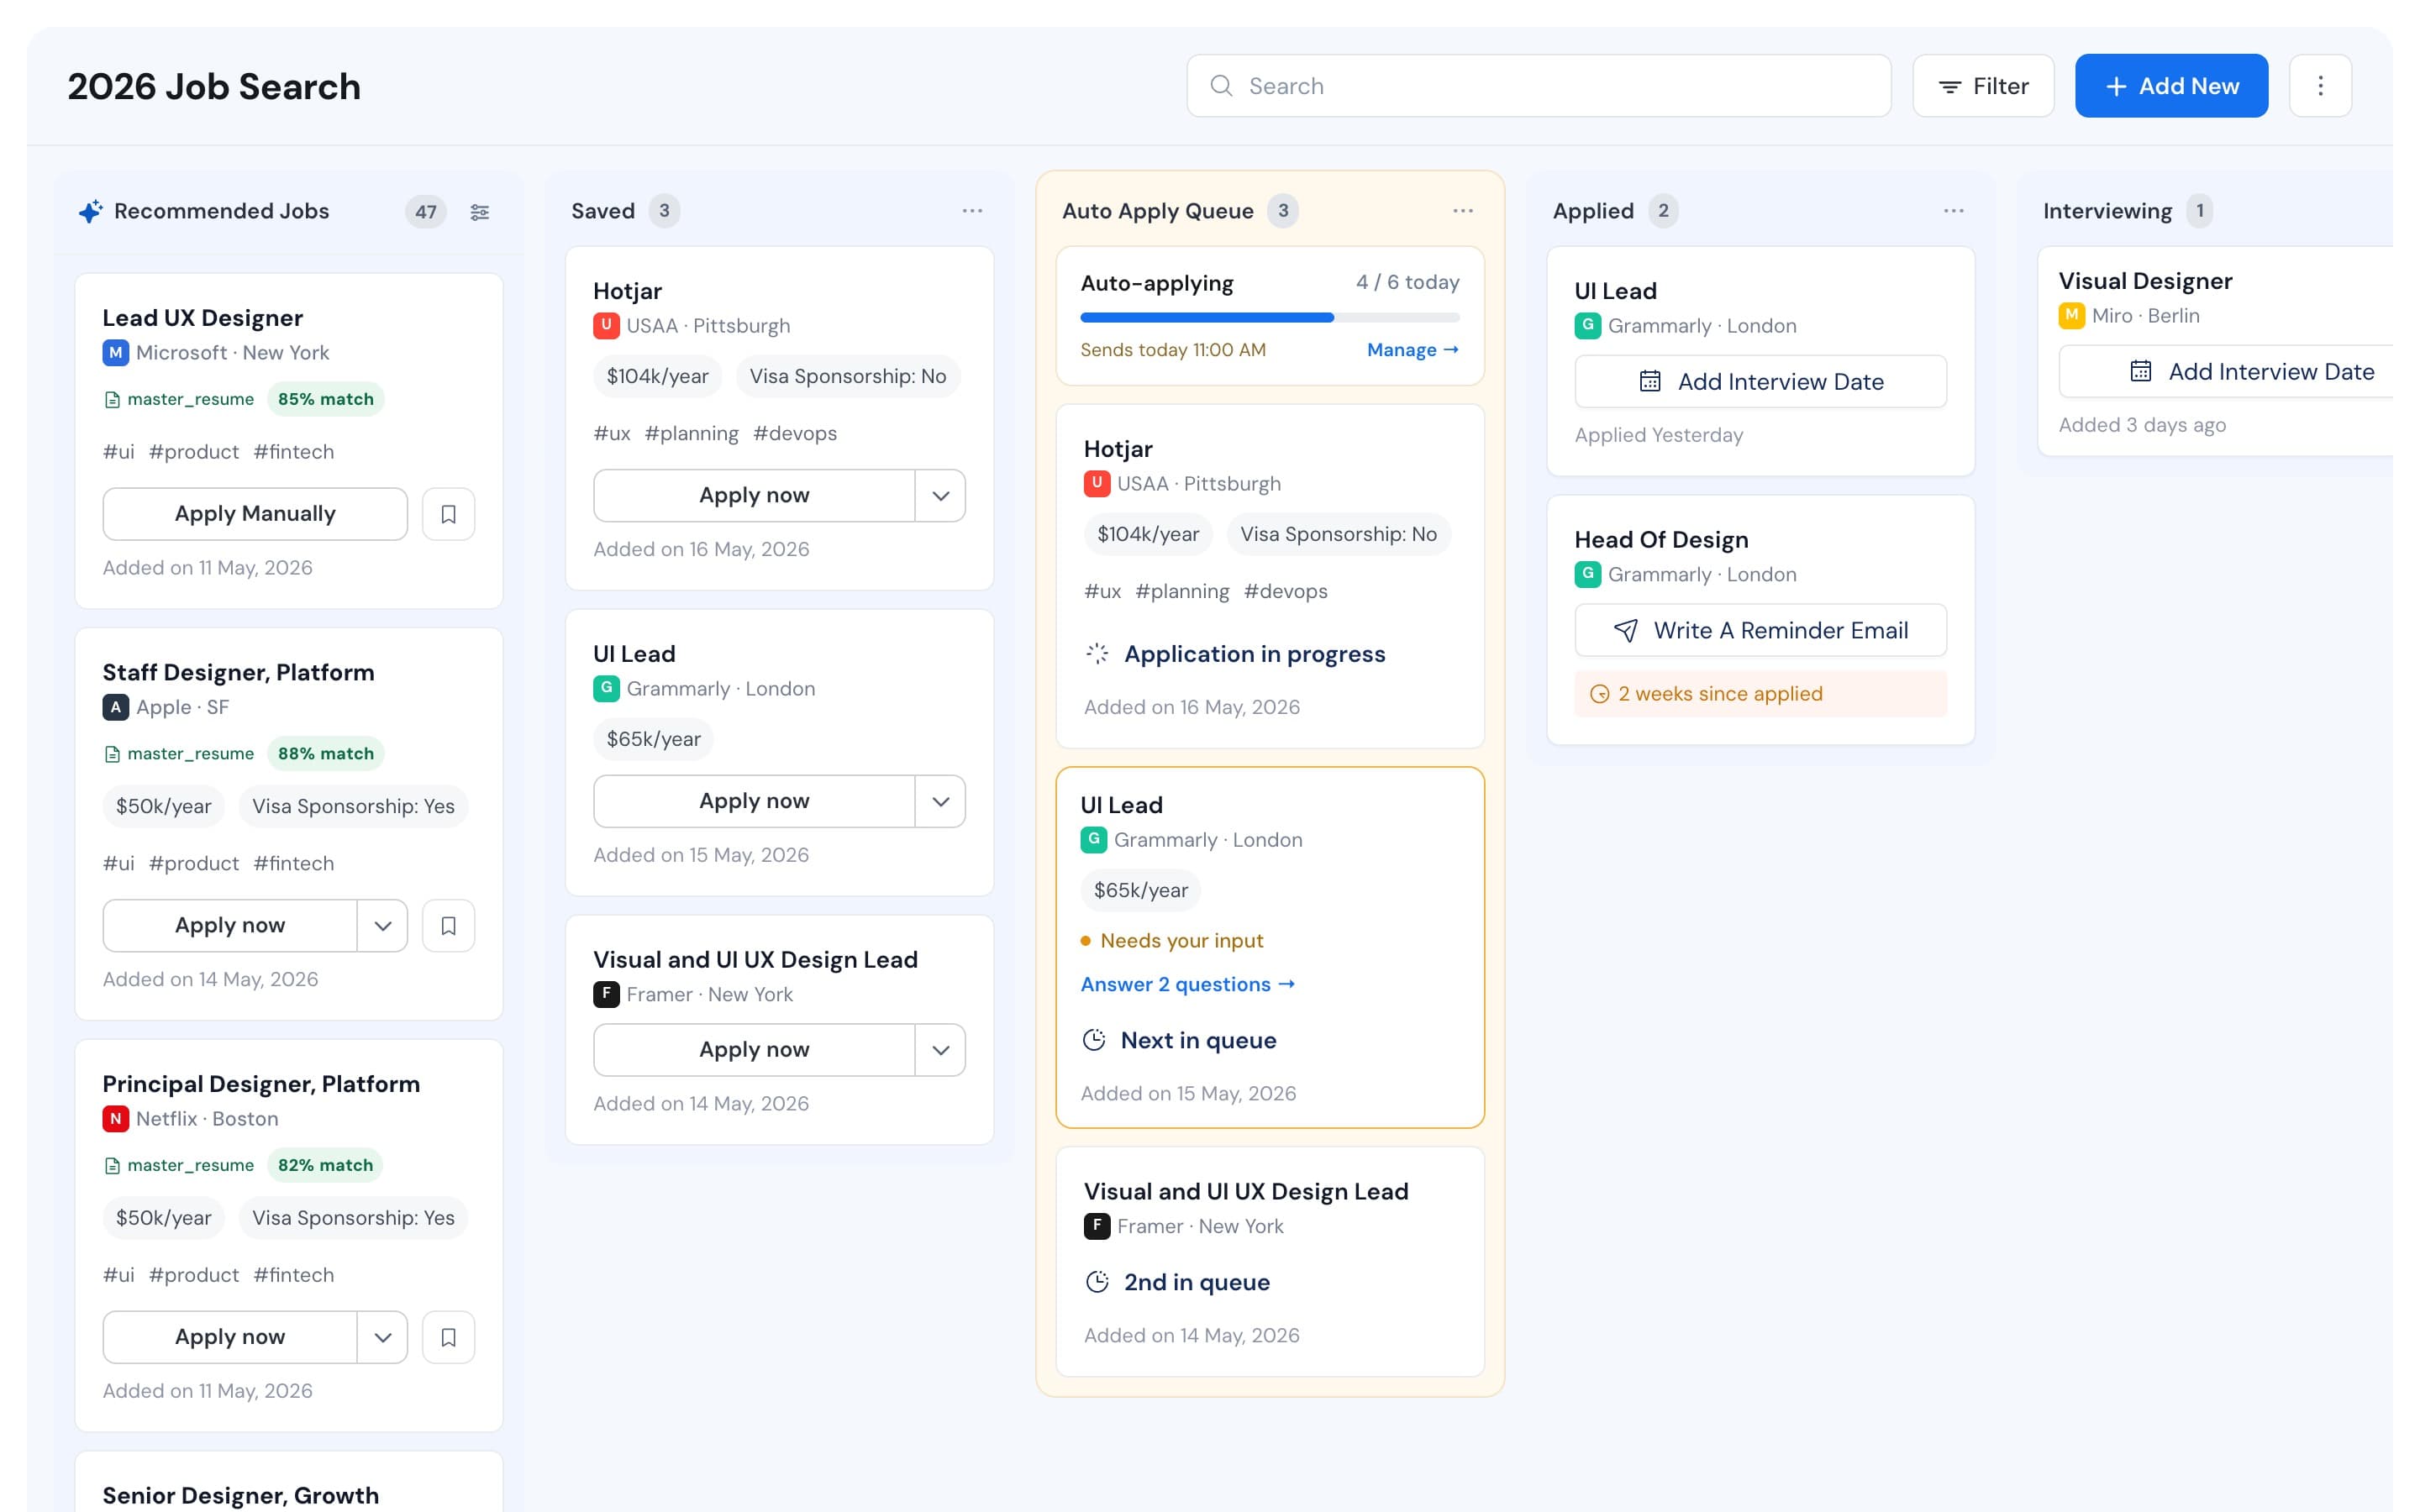The height and width of the screenshot is (1512, 2420).
Task: Click Write A Reminder Email button
Action: [1760, 631]
